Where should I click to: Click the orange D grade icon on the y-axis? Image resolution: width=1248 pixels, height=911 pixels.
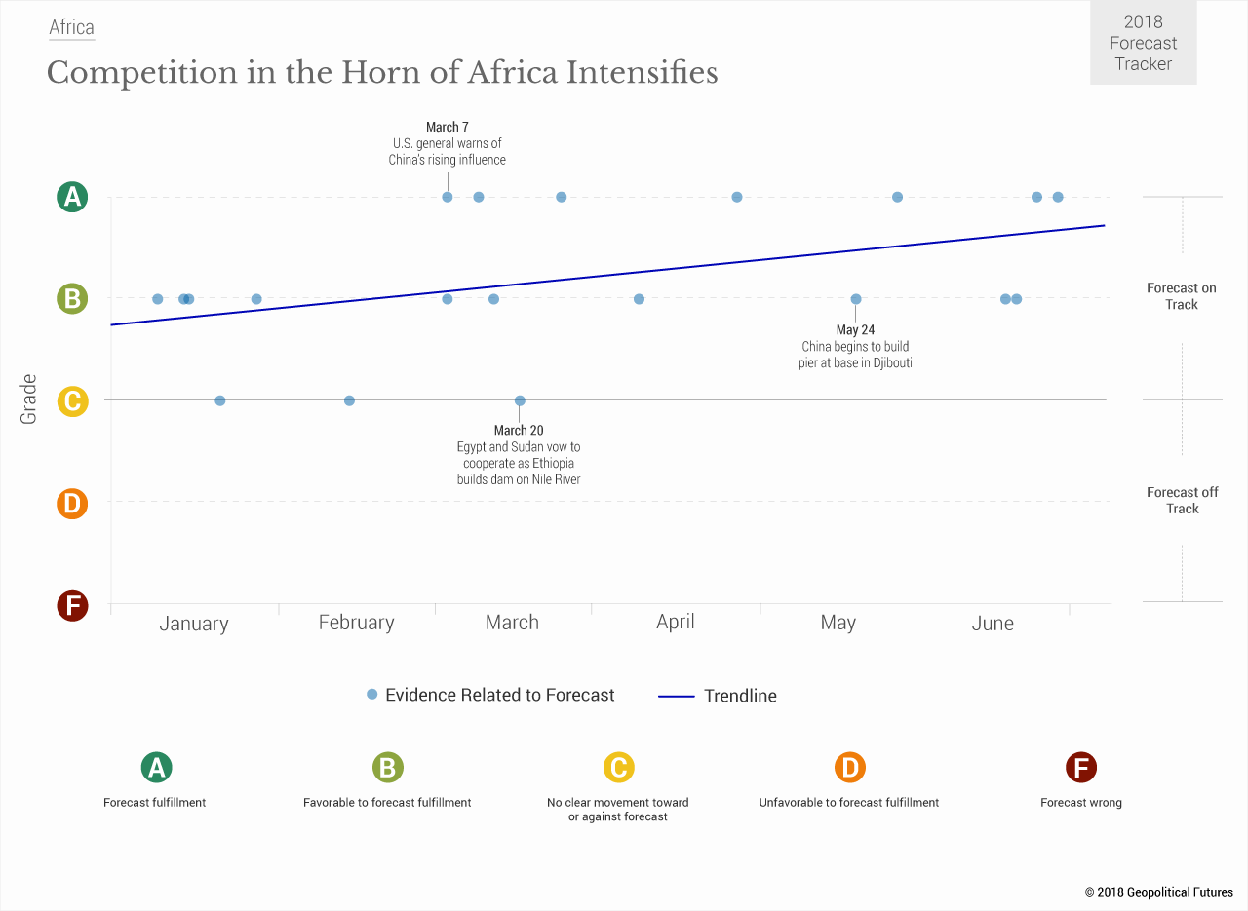(71, 504)
